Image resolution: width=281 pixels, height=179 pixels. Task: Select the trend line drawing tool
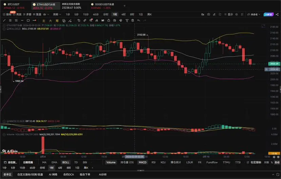coord(4,20)
